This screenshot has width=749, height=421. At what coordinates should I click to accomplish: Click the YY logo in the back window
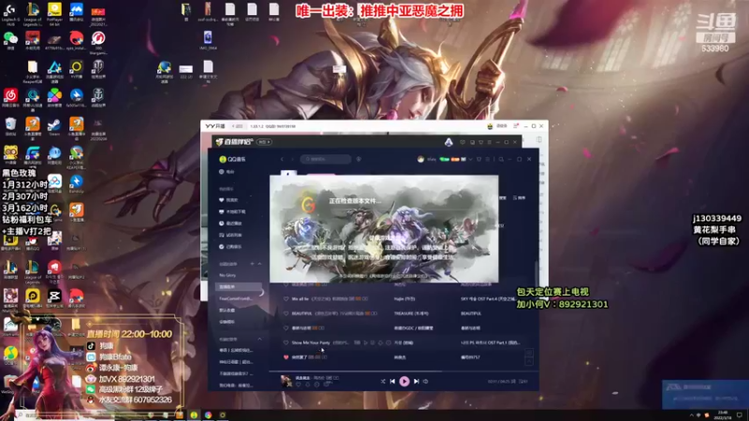[x=215, y=126]
